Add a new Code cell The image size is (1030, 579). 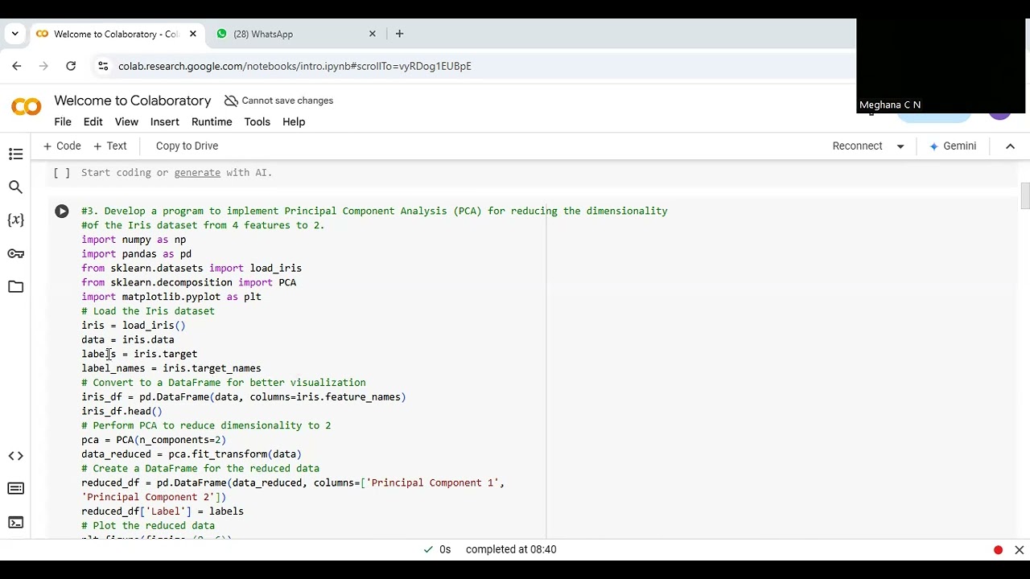(x=62, y=146)
